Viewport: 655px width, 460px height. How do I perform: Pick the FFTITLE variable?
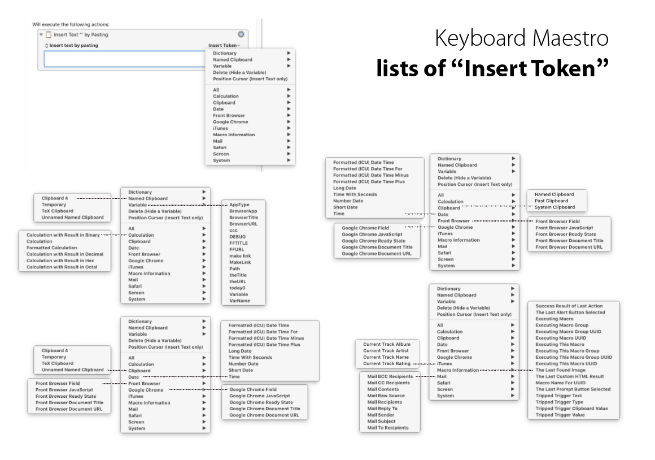pos(238,243)
